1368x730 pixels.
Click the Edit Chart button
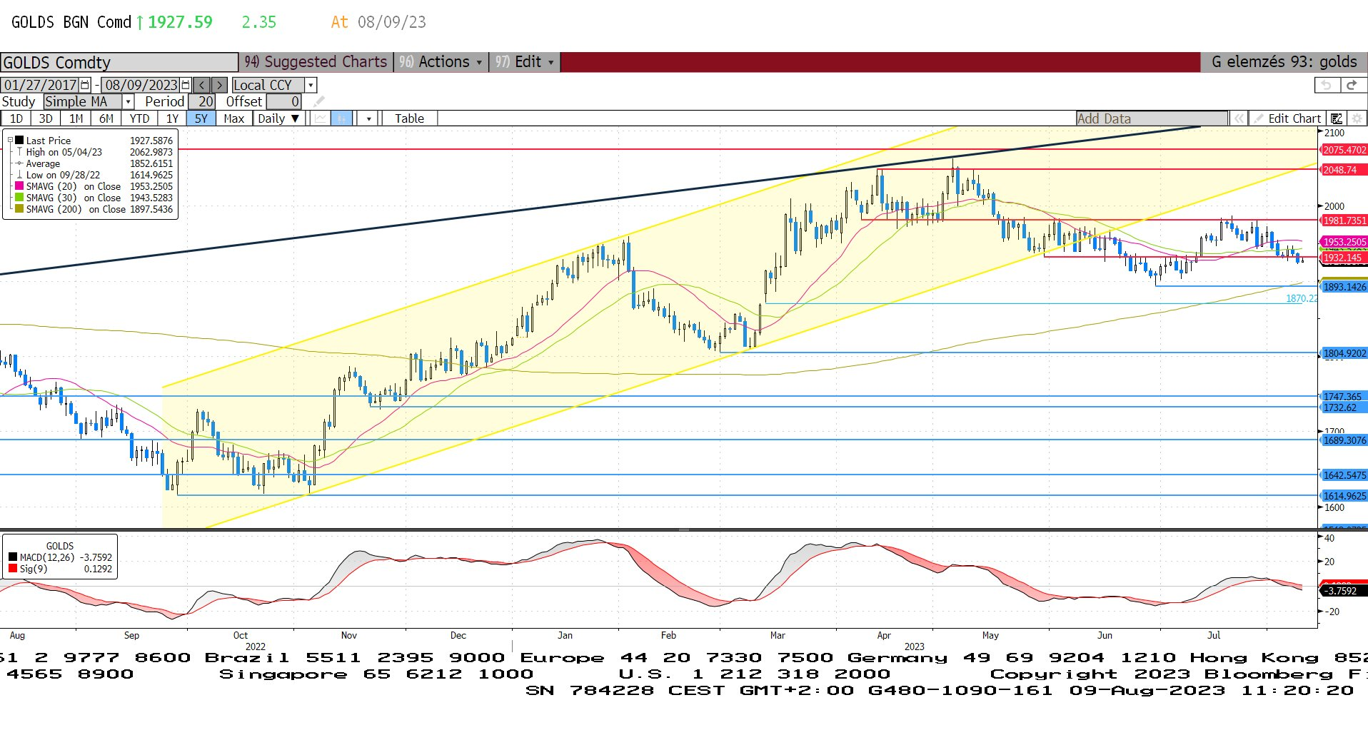(x=1287, y=118)
